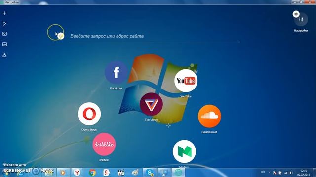Click the Google search engine badge

pos(61,36)
